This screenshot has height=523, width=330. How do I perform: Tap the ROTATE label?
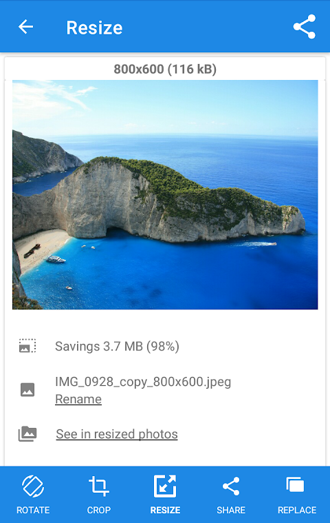(x=33, y=510)
